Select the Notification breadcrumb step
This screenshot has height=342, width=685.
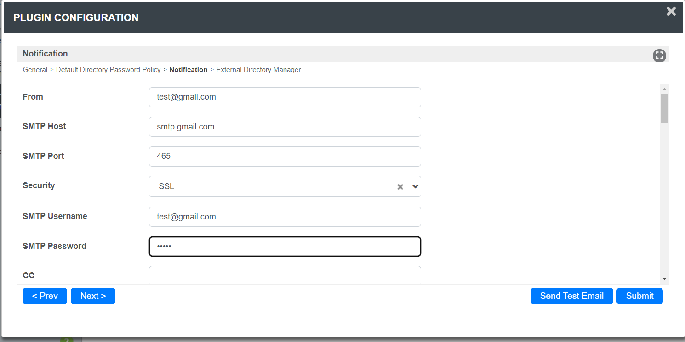(188, 70)
